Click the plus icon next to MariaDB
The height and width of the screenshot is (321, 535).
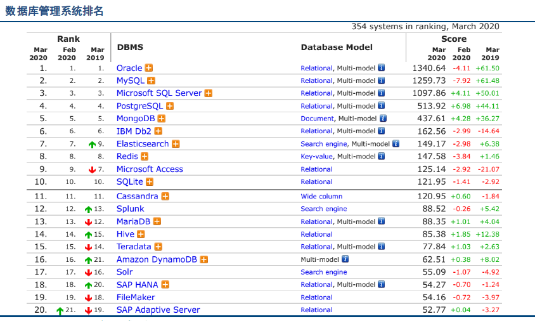coord(157,221)
